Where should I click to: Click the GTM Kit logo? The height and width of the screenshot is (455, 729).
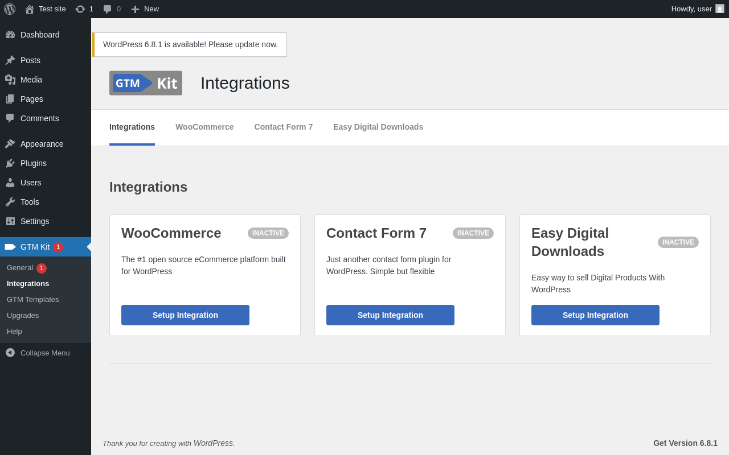click(x=146, y=83)
